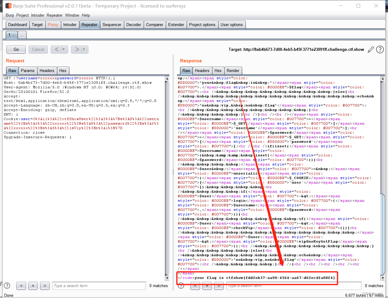Select the request Raw tab
This screenshot has height=298, width=388.
tap(12, 70)
